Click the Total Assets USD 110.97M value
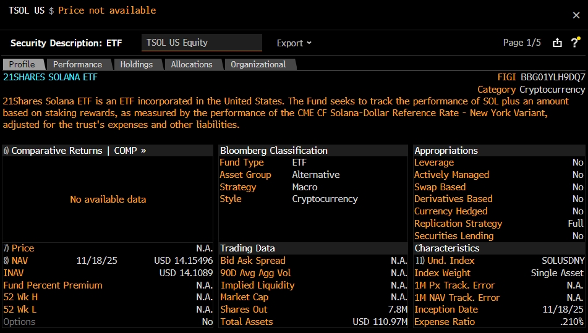The height and width of the screenshot is (333, 588). pos(380,322)
